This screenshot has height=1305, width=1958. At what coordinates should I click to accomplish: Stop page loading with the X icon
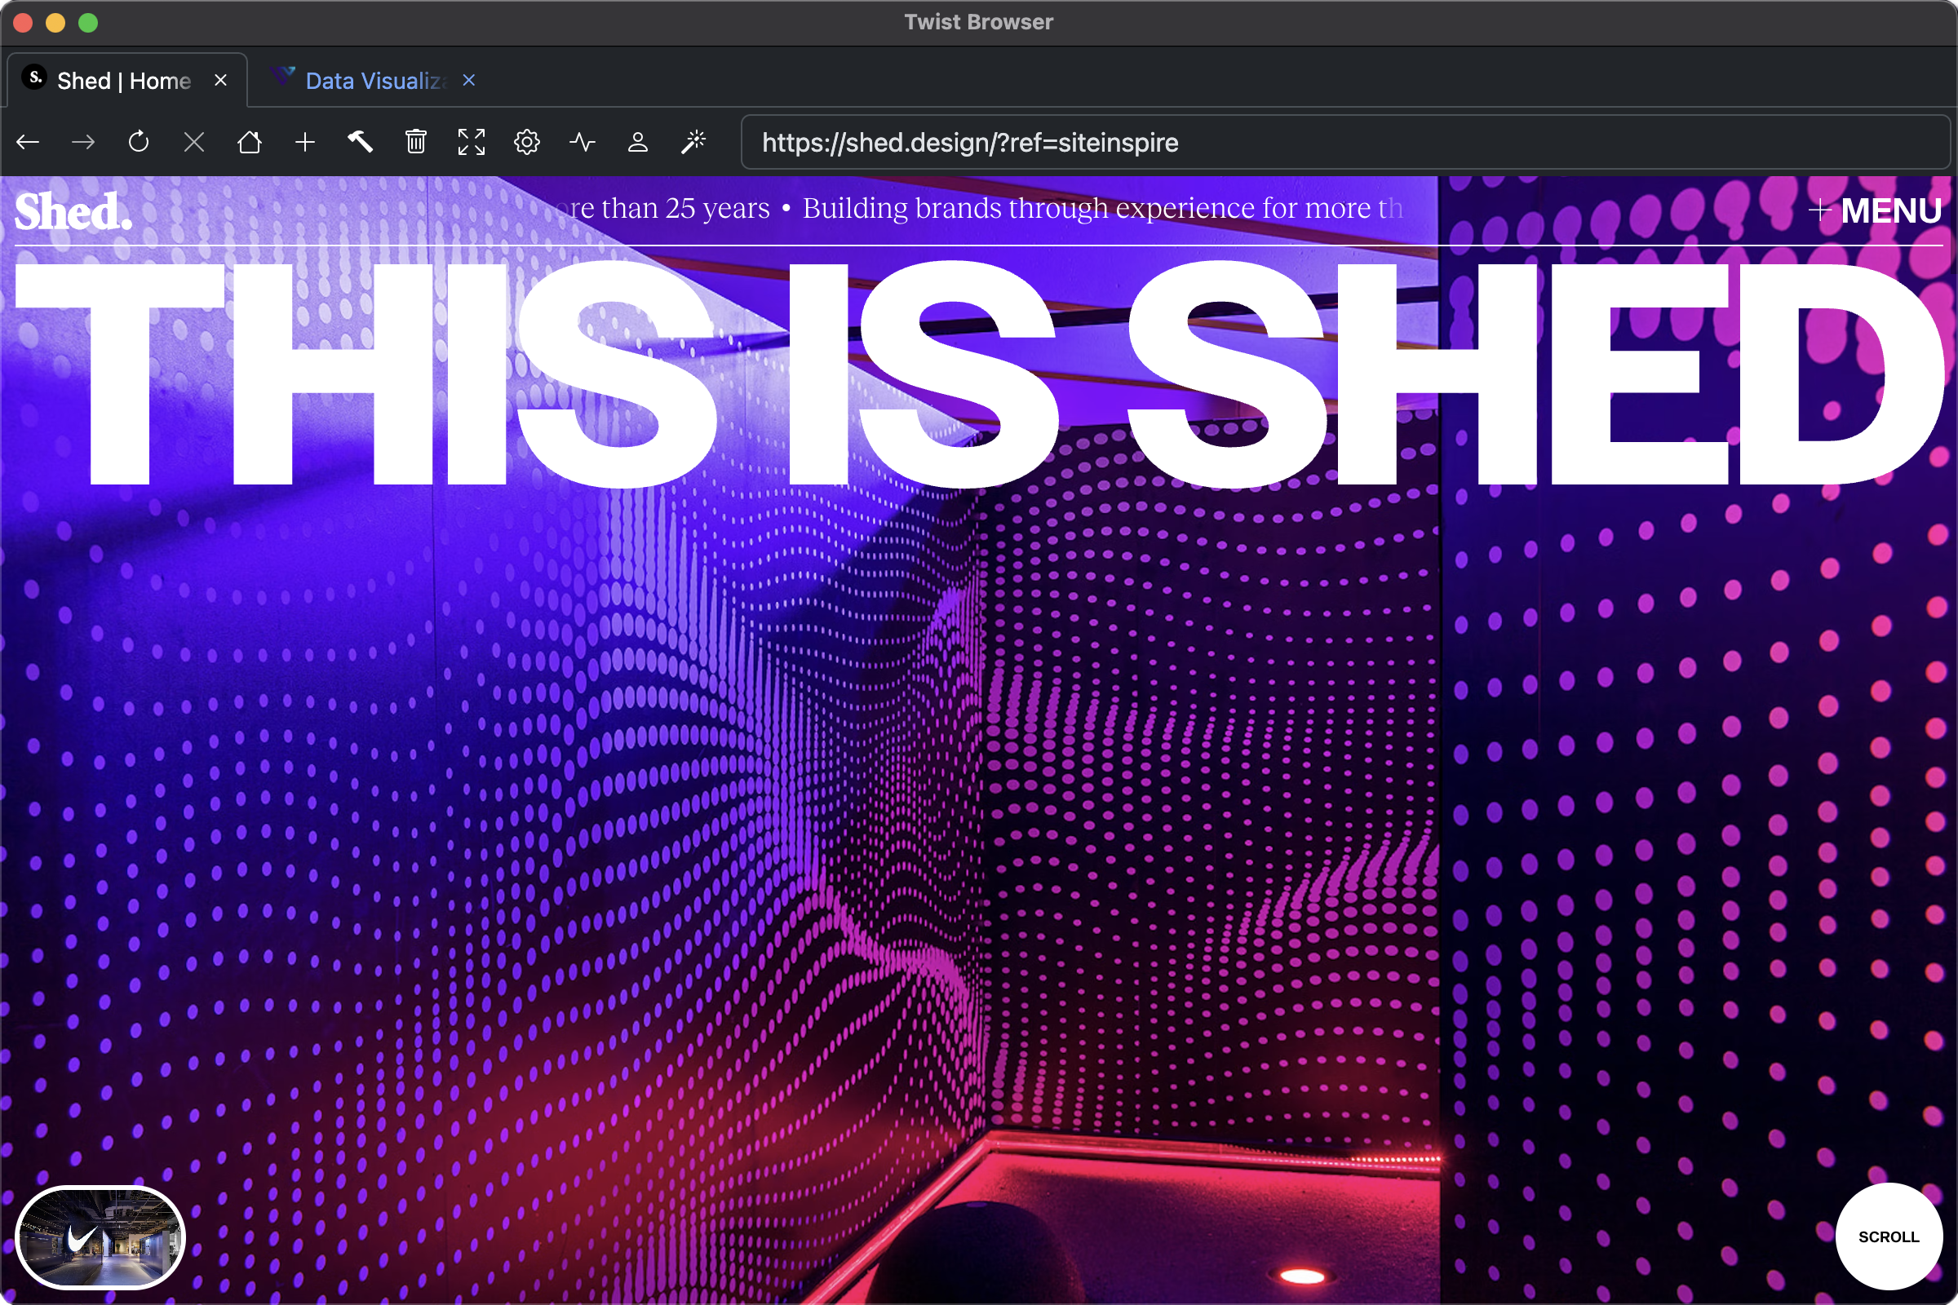pos(193,141)
